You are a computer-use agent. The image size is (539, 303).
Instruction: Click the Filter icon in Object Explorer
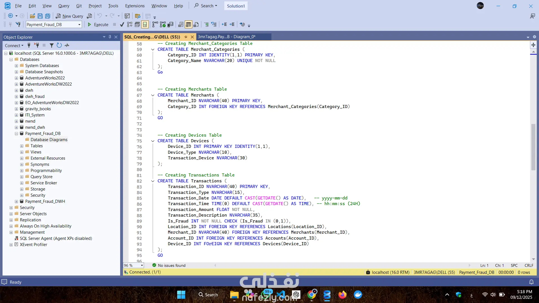coord(51,45)
